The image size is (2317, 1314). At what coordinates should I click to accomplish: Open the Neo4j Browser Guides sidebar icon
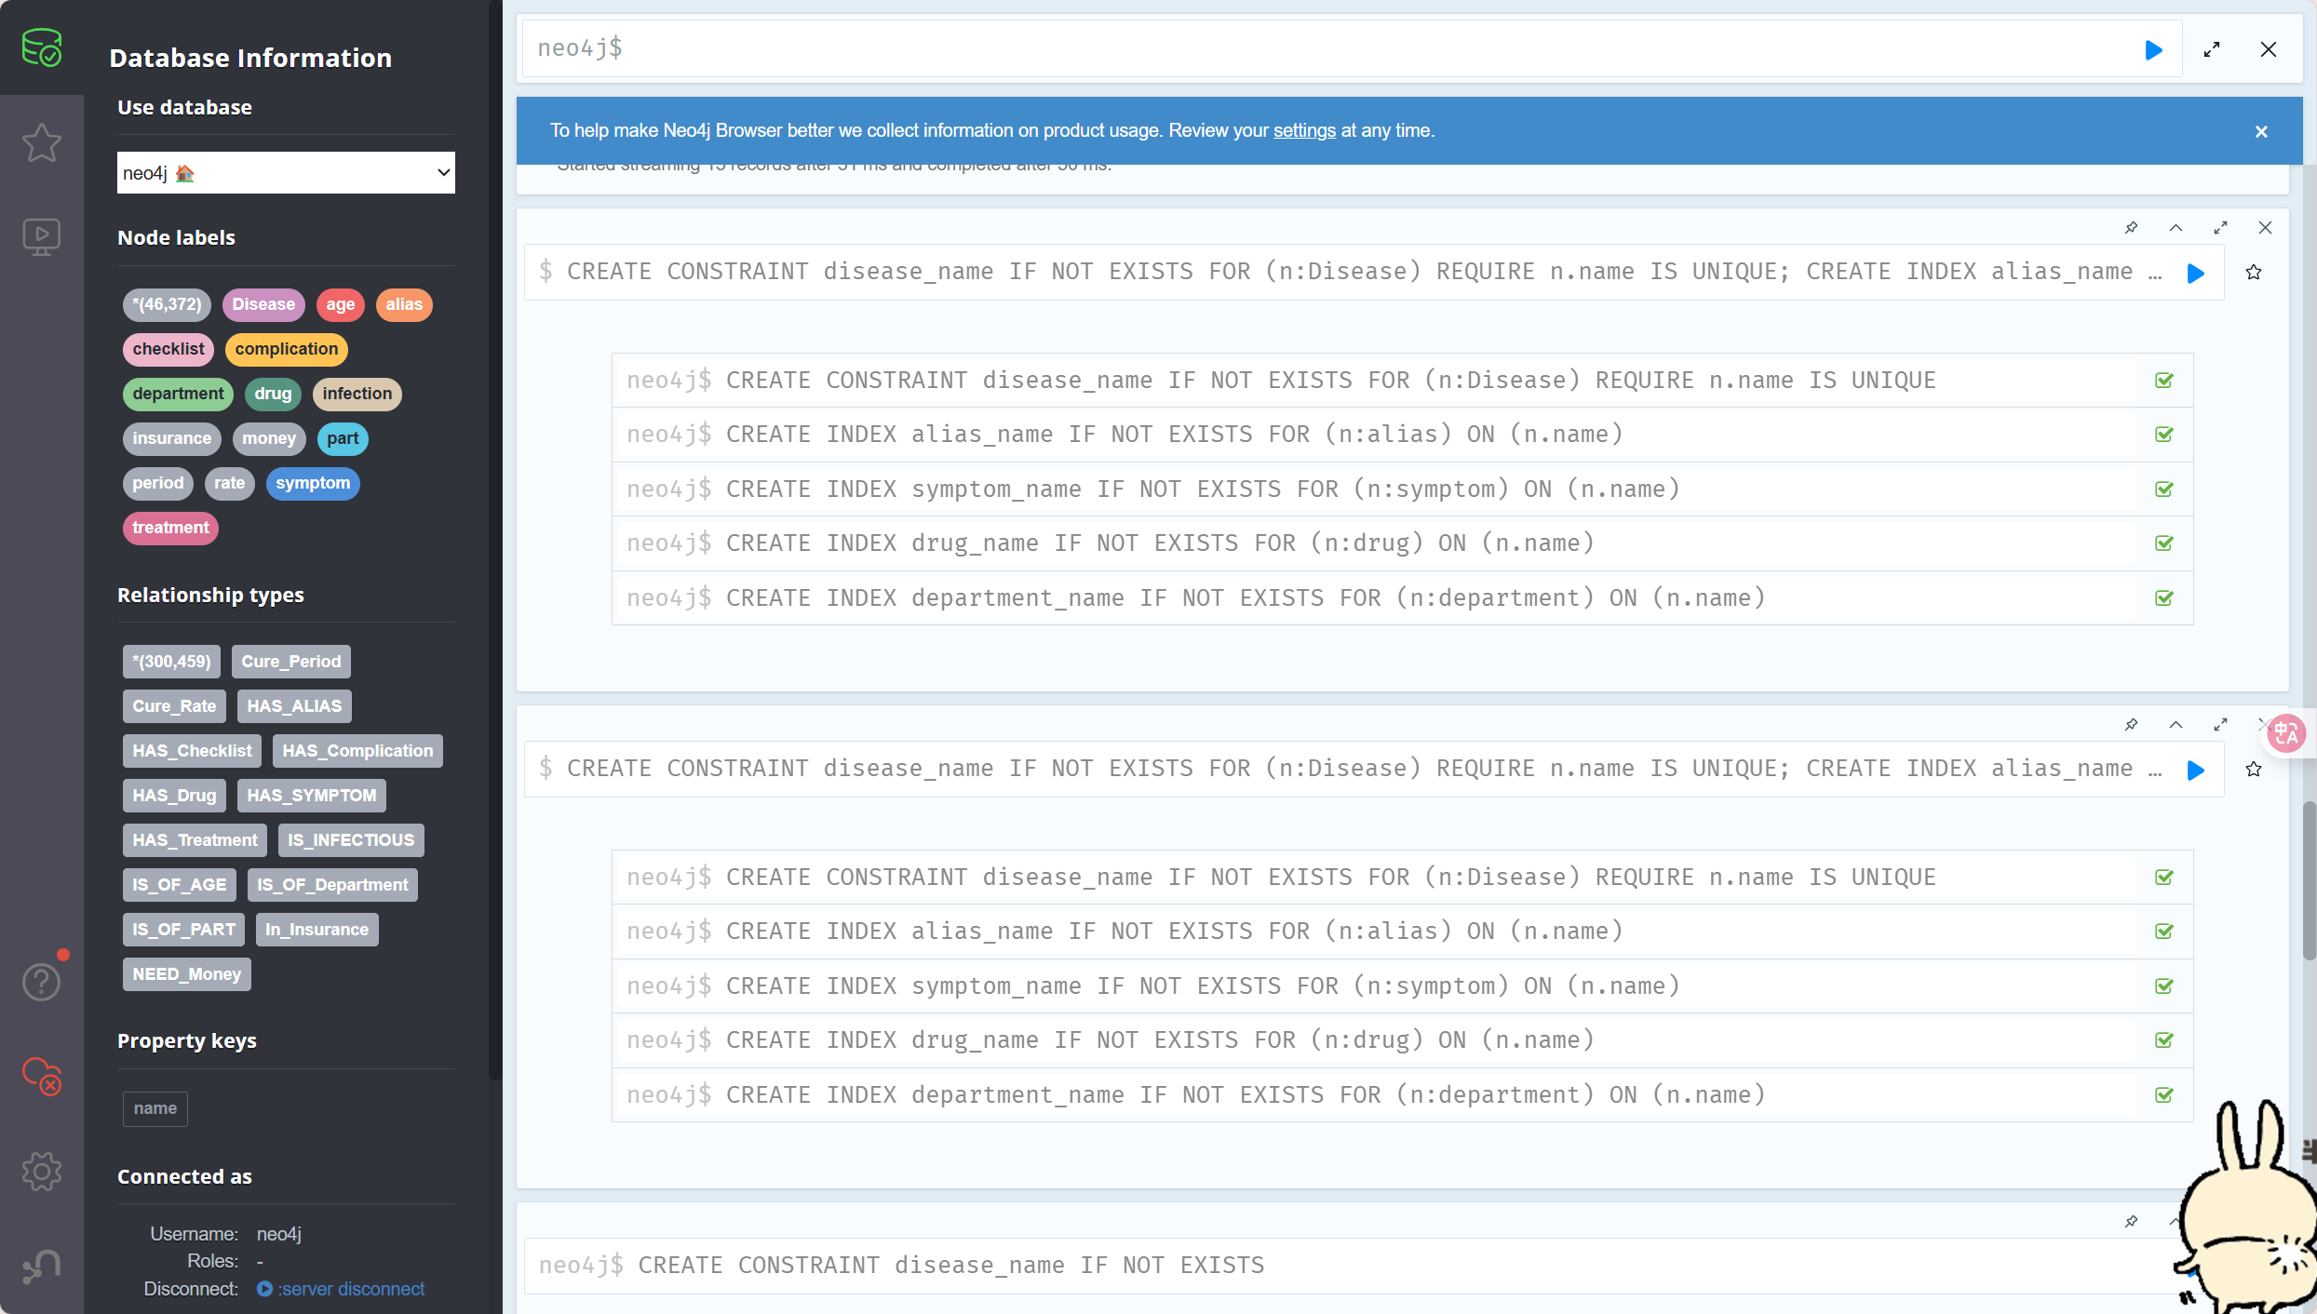(42, 236)
